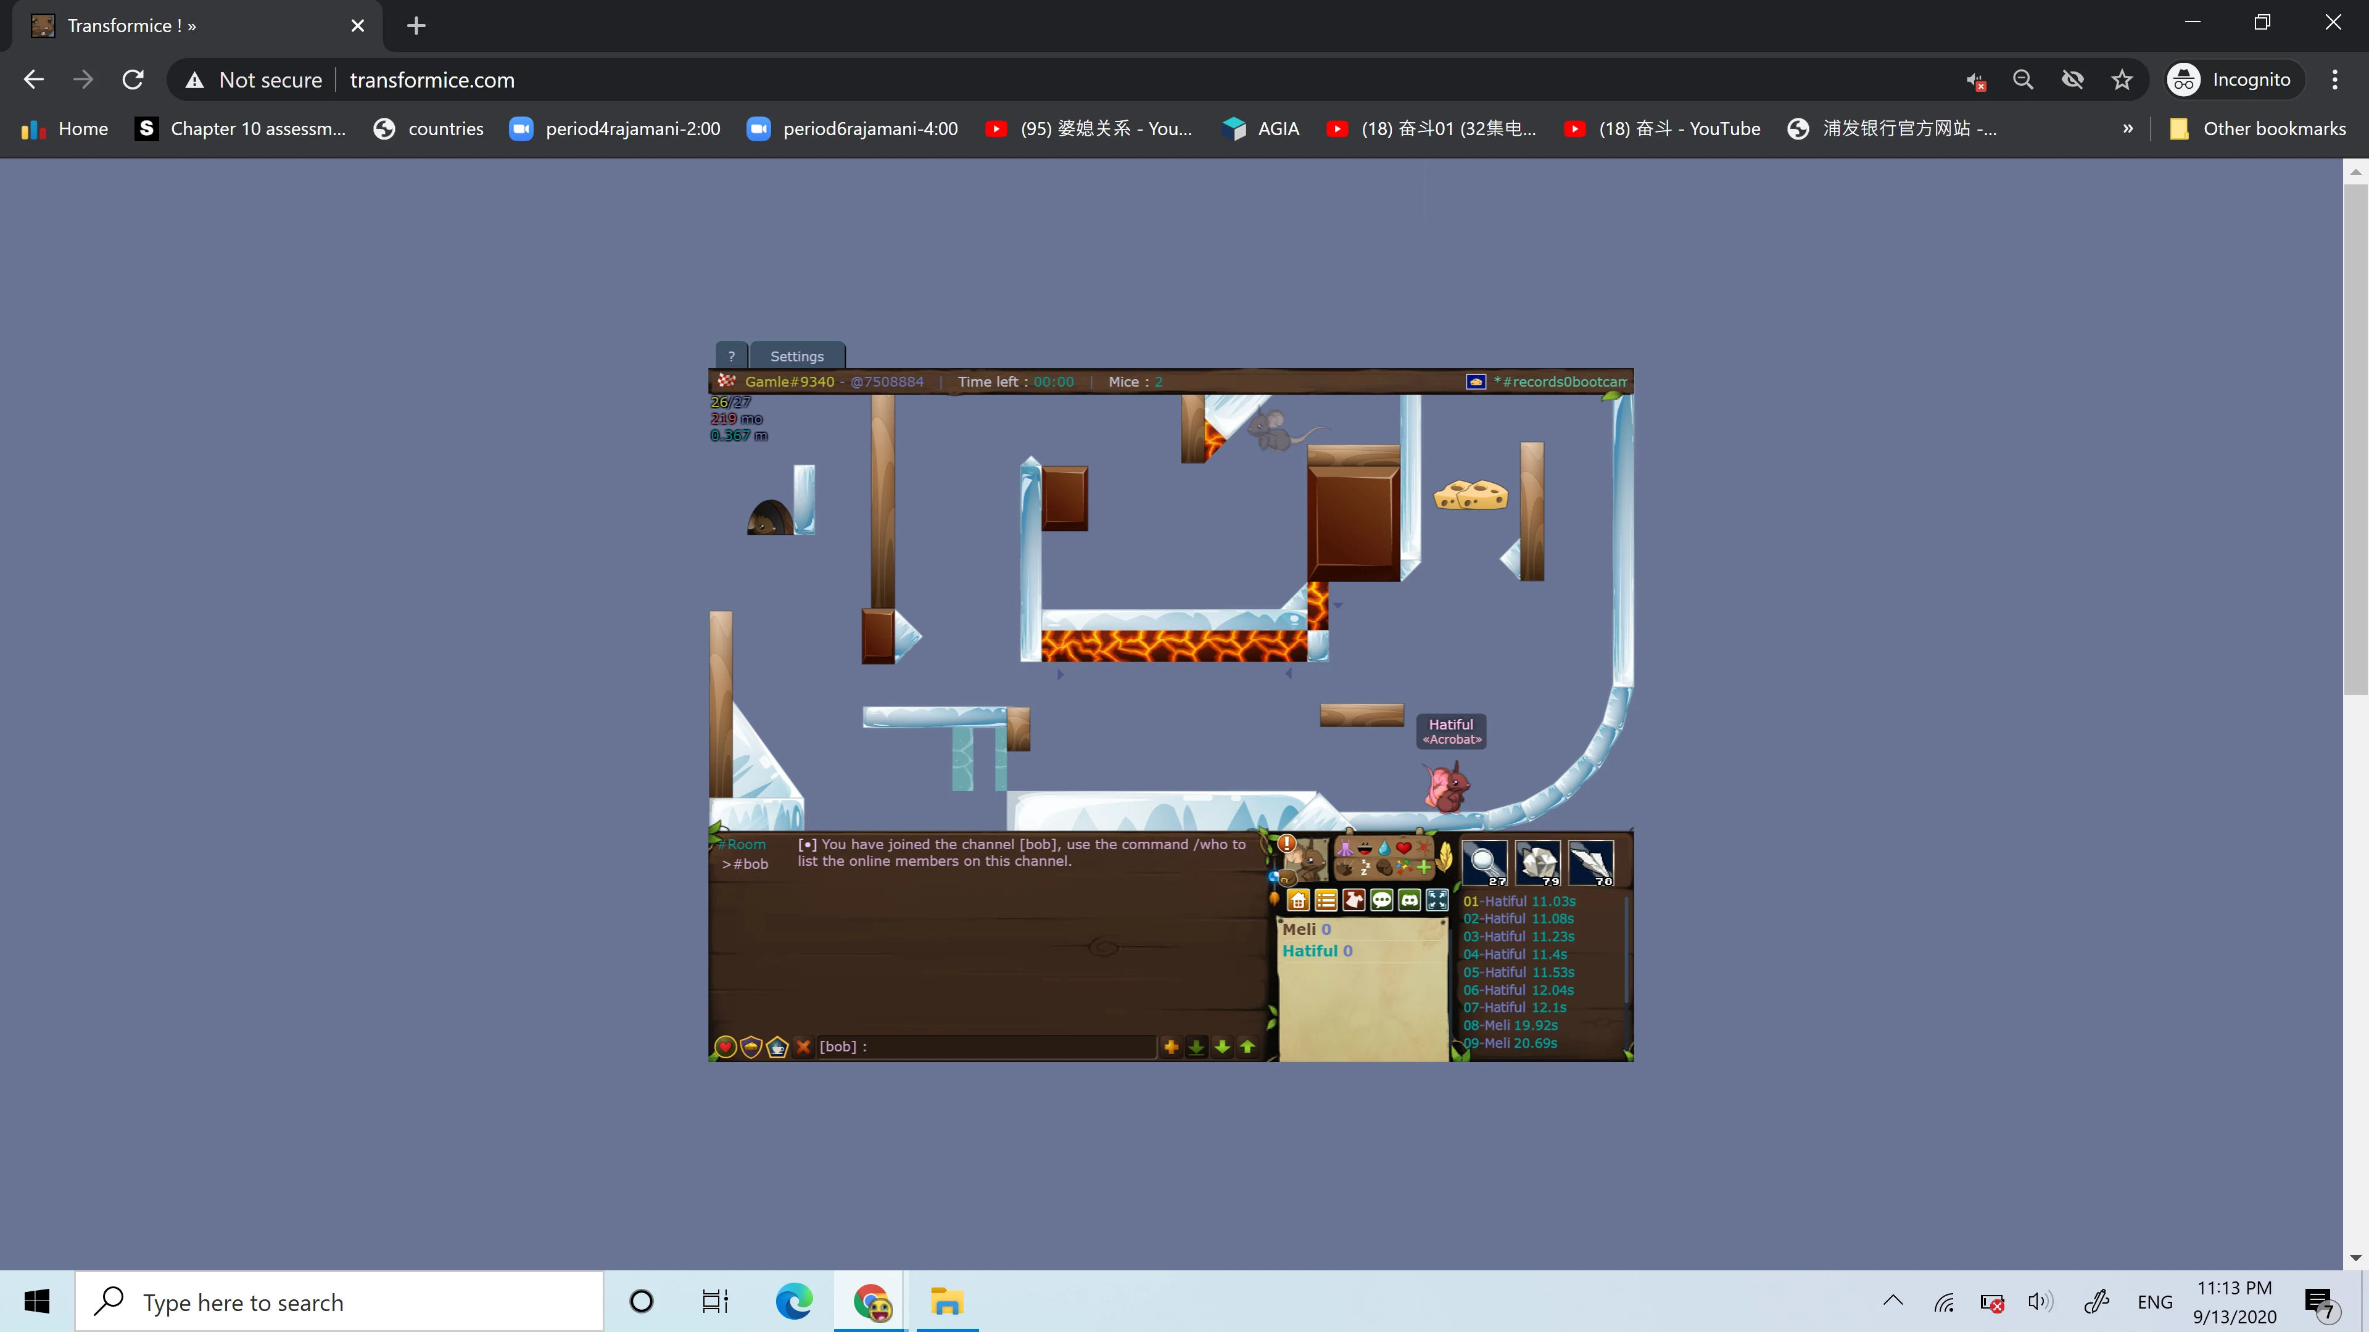
Task: Open the Chrome zoom magnifier icon
Action: point(2024,80)
